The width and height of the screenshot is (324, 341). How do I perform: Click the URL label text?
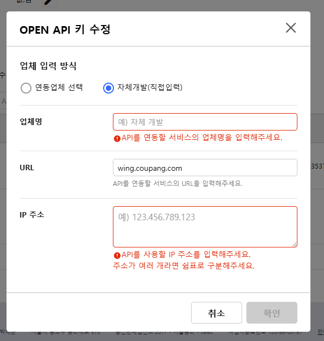(27, 168)
